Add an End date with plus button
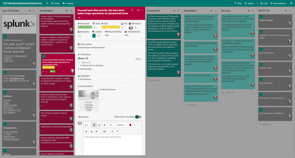The width and height of the screenshot is (295, 158). (123, 28)
